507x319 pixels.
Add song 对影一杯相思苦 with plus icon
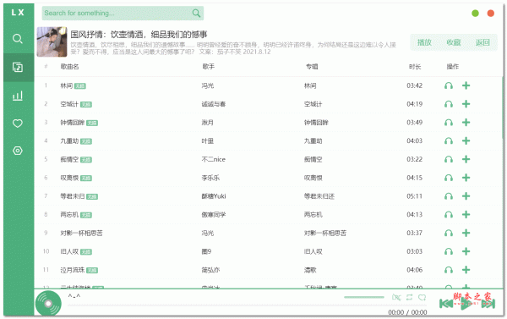(x=466, y=234)
